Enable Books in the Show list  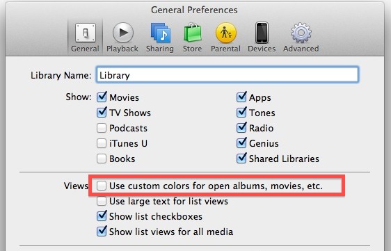(x=102, y=159)
